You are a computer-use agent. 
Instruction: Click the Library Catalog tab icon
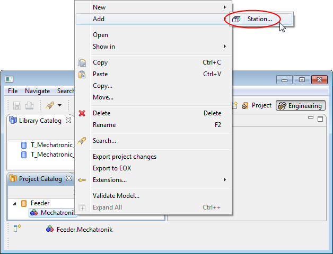point(13,120)
